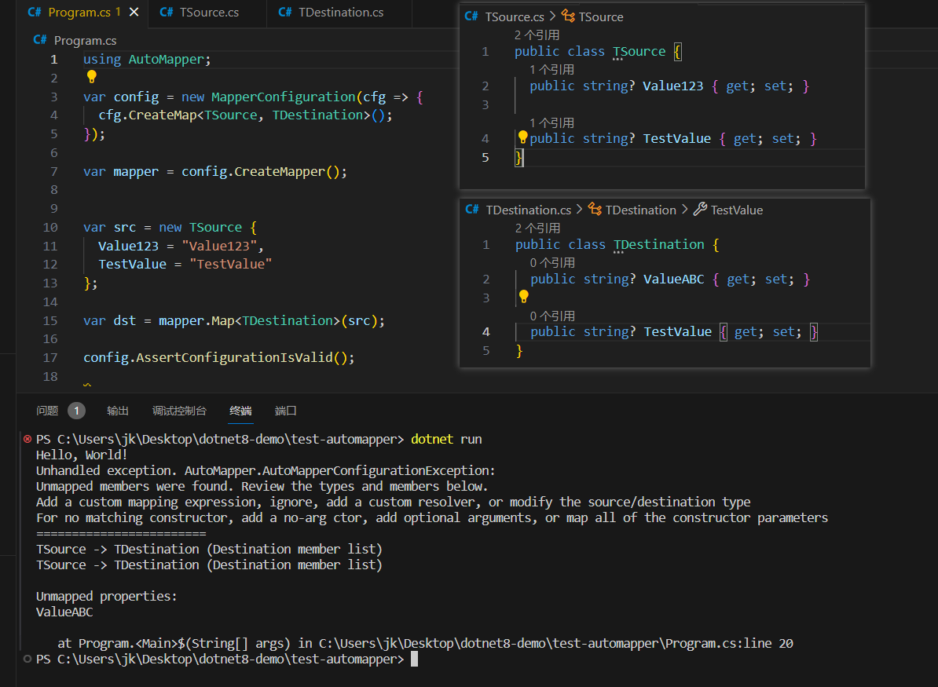Click 'ValueABC' property in TDestination.cs
Viewport: 938px width, 687px height.
(x=673, y=280)
